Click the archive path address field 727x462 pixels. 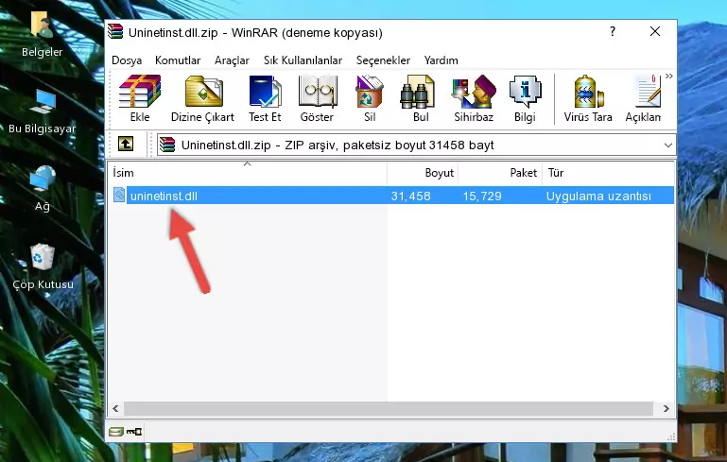click(x=416, y=145)
